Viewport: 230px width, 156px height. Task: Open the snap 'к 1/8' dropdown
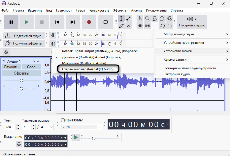pyautogui.click(x=82, y=127)
